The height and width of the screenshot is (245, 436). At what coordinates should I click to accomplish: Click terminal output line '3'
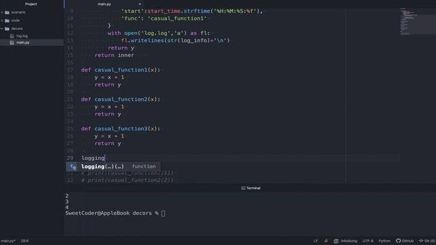(67, 201)
